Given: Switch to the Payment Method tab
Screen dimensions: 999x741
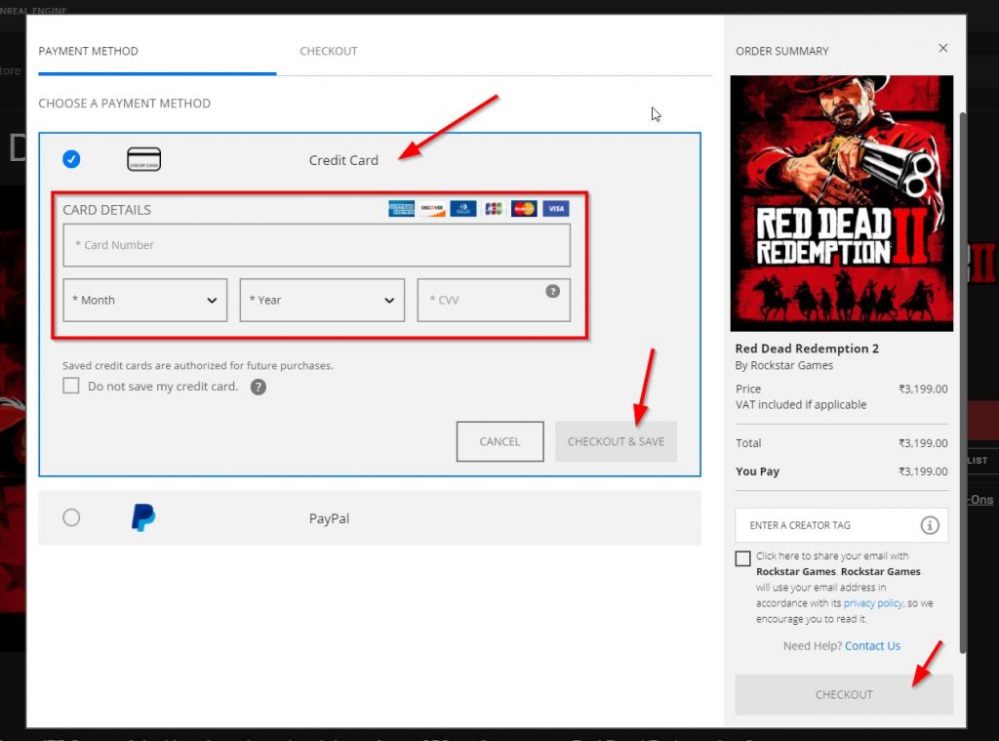Looking at the screenshot, I should pos(88,51).
